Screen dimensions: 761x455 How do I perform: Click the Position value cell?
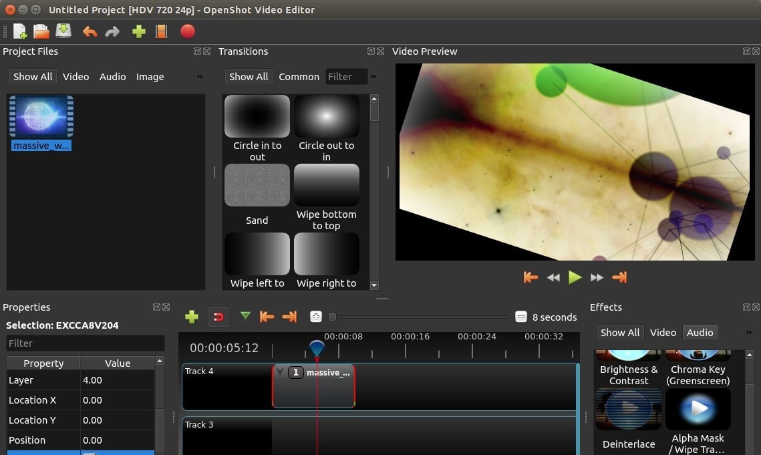118,440
